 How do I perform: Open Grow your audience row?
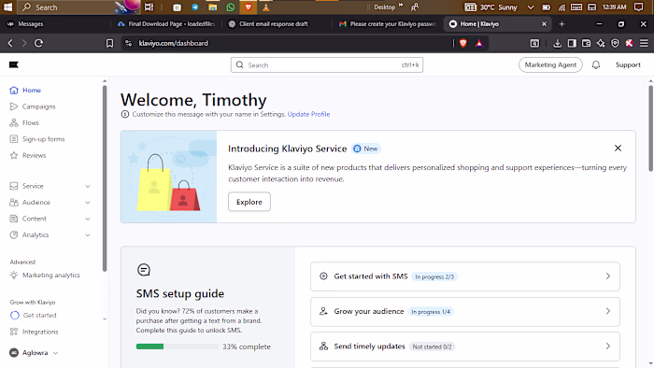[464, 311]
